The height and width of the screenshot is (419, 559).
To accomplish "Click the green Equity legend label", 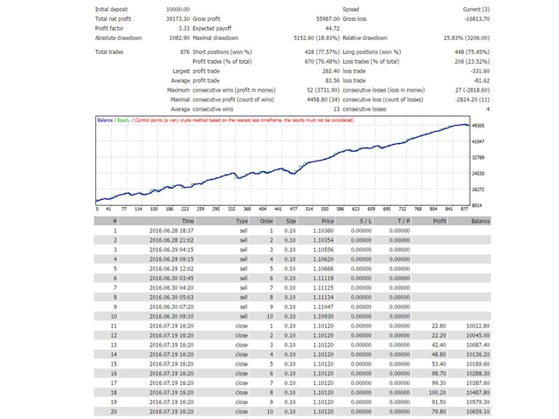I will click(x=123, y=120).
